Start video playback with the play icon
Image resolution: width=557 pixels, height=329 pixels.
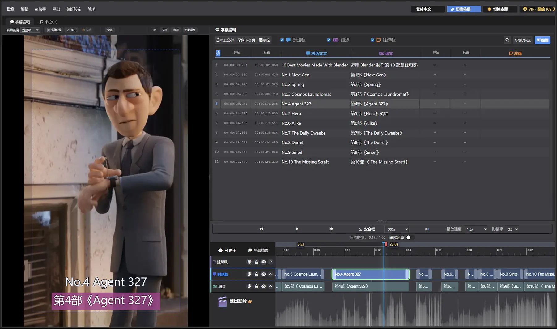tap(297, 229)
